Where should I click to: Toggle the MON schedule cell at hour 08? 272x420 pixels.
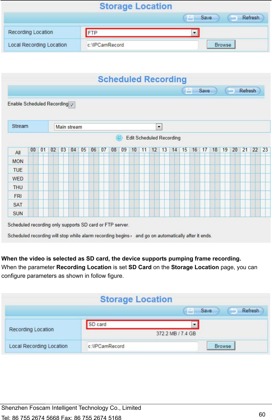pyautogui.click(x=114, y=161)
